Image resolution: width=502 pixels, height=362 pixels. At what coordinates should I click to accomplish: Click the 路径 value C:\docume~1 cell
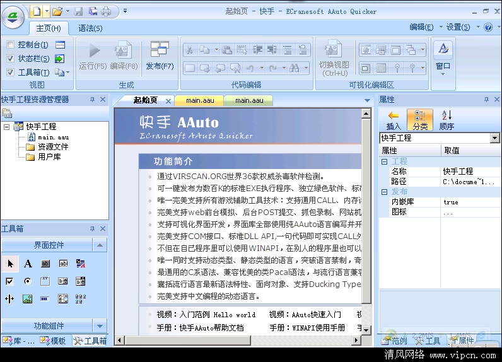(471, 182)
